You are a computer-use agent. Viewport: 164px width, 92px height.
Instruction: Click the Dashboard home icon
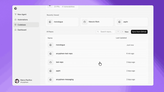(x=15, y=30)
